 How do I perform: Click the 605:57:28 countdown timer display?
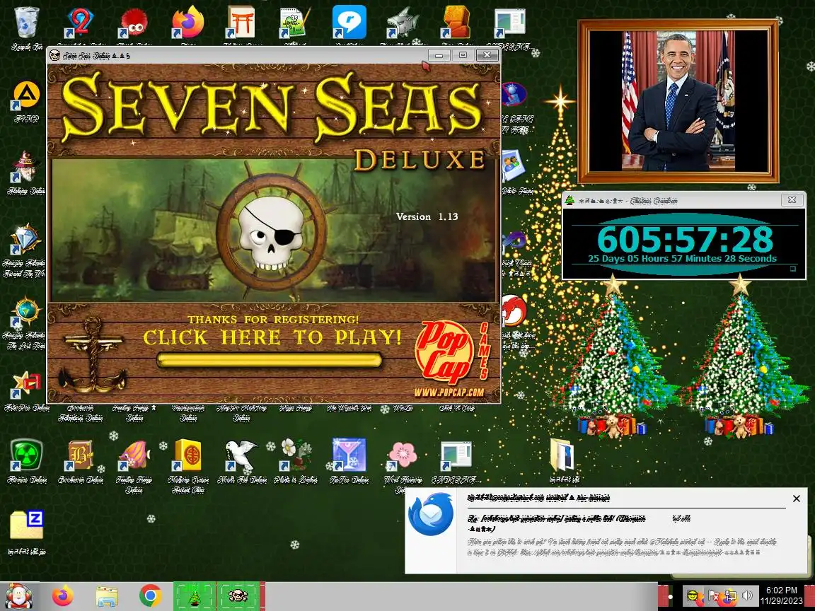tap(685, 240)
